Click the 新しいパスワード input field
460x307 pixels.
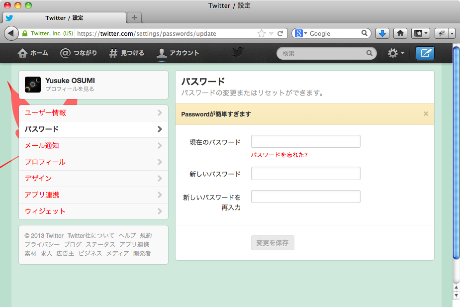click(x=306, y=174)
